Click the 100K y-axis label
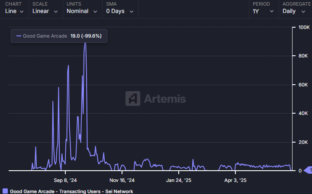312x194 pixels. tap(304, 27)
